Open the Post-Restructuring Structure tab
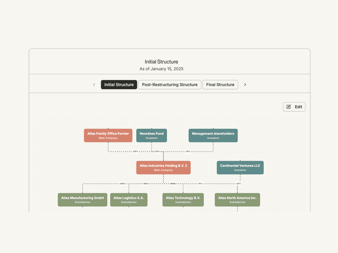This screenshot has width=338, height=253. [x=169, y=85]
